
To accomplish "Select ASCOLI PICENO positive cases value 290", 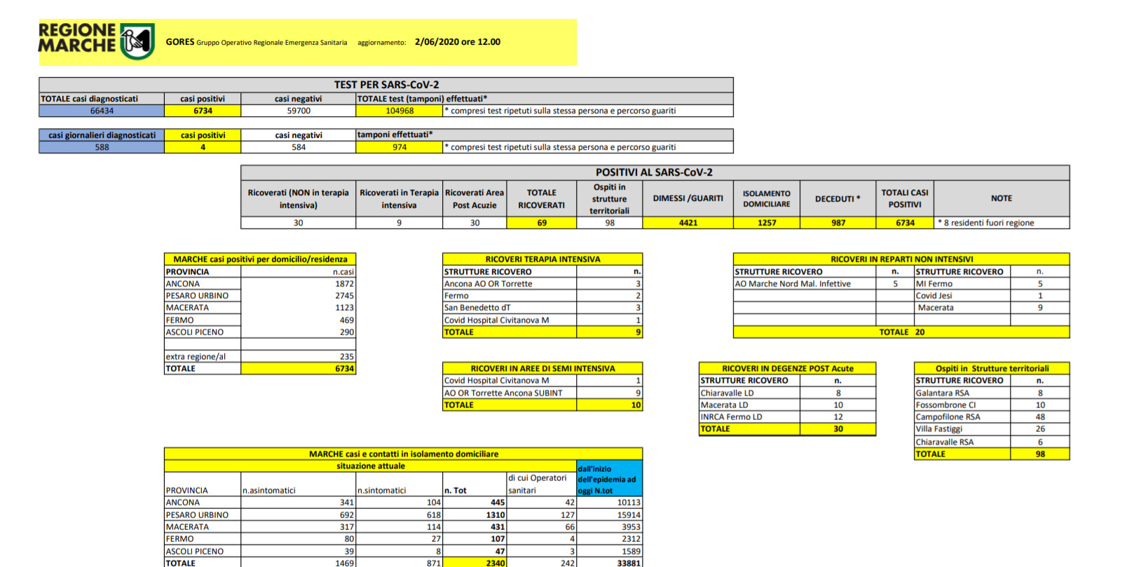I will [347, 332].
